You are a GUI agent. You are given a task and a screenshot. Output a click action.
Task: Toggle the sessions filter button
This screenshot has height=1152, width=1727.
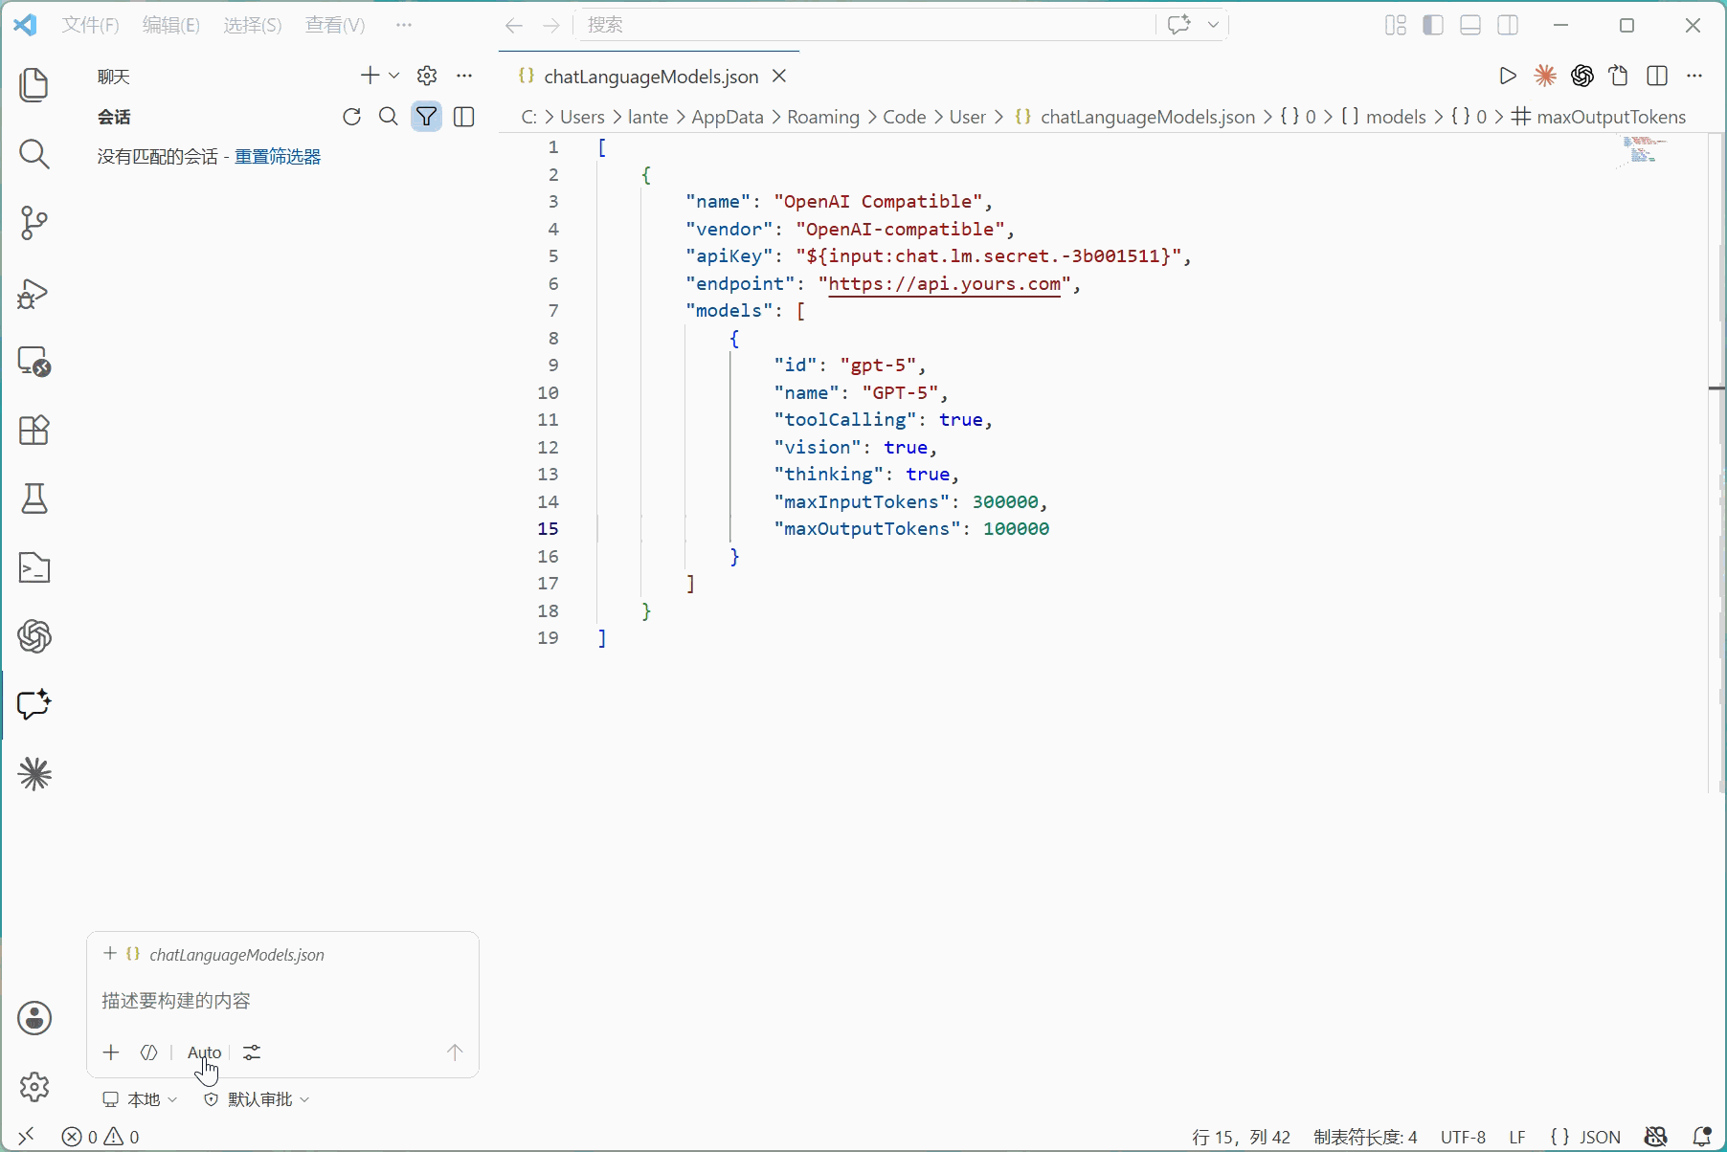point(426,117)
